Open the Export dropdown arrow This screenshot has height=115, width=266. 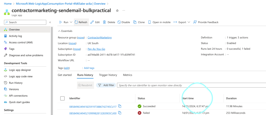point(189,22)
